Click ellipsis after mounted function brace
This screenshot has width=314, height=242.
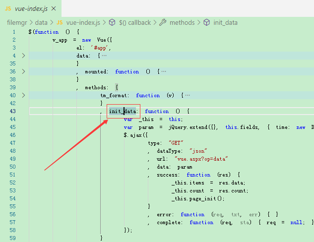(164, 71)
